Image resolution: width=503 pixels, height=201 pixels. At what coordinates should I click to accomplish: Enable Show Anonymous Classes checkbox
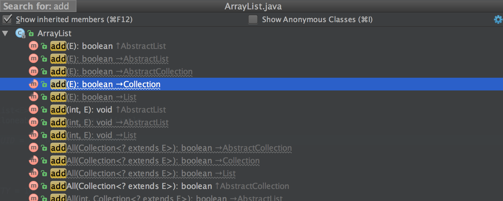(253, 19)
